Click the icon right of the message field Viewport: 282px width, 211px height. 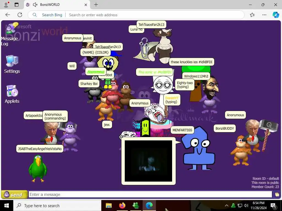277,195
